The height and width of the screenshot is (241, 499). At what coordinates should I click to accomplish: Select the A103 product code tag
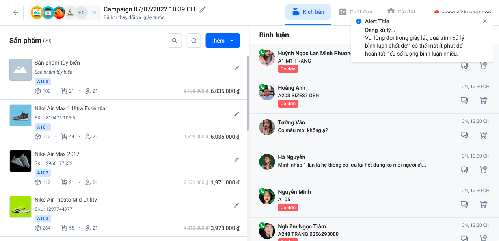(x=43, y=219)
